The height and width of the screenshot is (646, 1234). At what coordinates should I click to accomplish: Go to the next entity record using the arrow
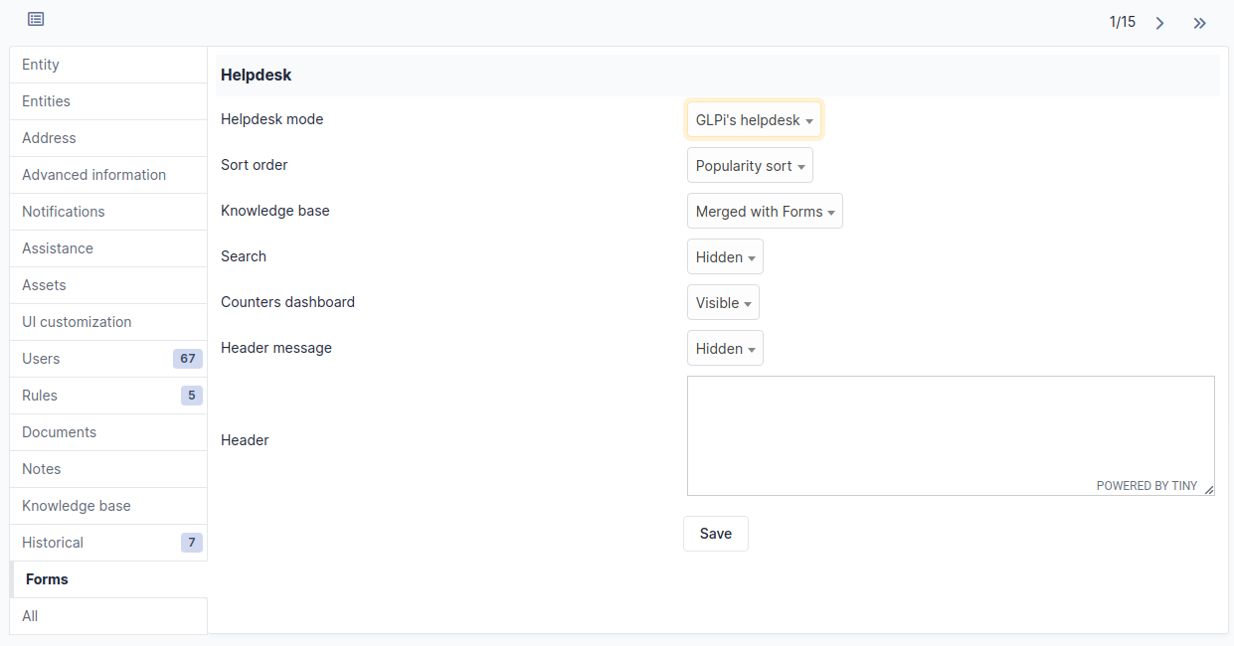[x=1159, y=21]
